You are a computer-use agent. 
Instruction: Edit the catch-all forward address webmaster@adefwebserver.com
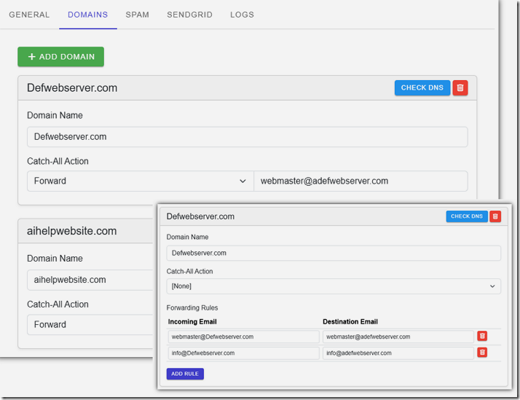360,181
